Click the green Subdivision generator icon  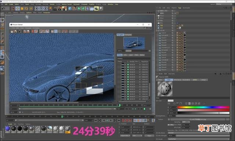tap(79, 8)
